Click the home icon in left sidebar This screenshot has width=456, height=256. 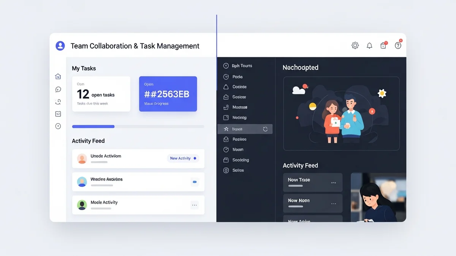click(58, 77)
